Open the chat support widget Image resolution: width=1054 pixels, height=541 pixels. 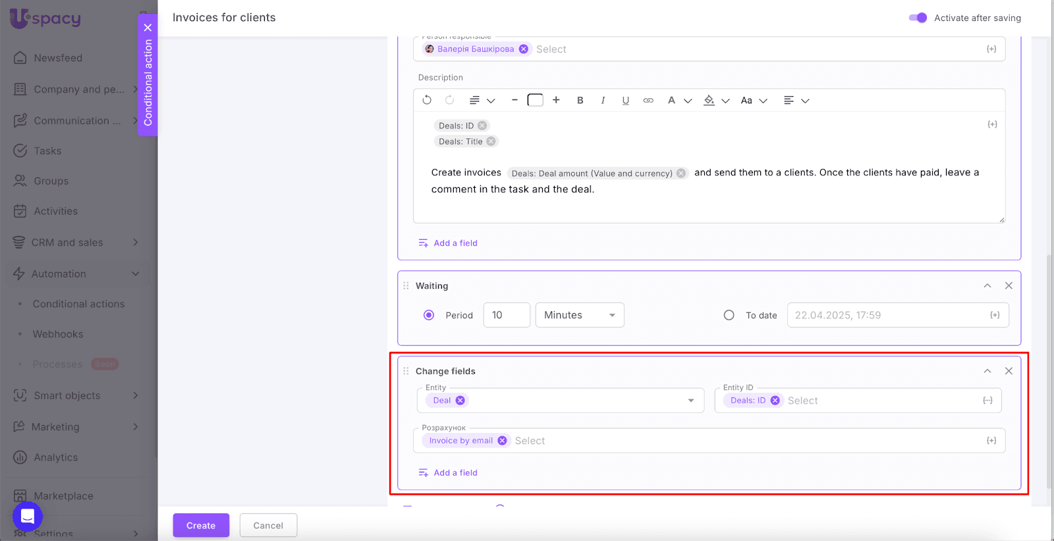[28, 516]
